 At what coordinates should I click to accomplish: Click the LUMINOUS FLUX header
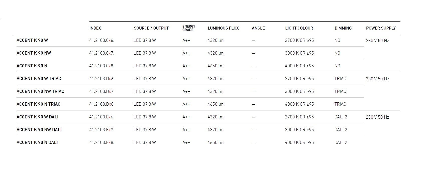(223, 28)
